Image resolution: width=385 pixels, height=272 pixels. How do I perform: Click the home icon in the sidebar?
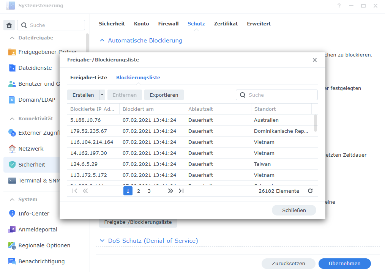[9, 25]
